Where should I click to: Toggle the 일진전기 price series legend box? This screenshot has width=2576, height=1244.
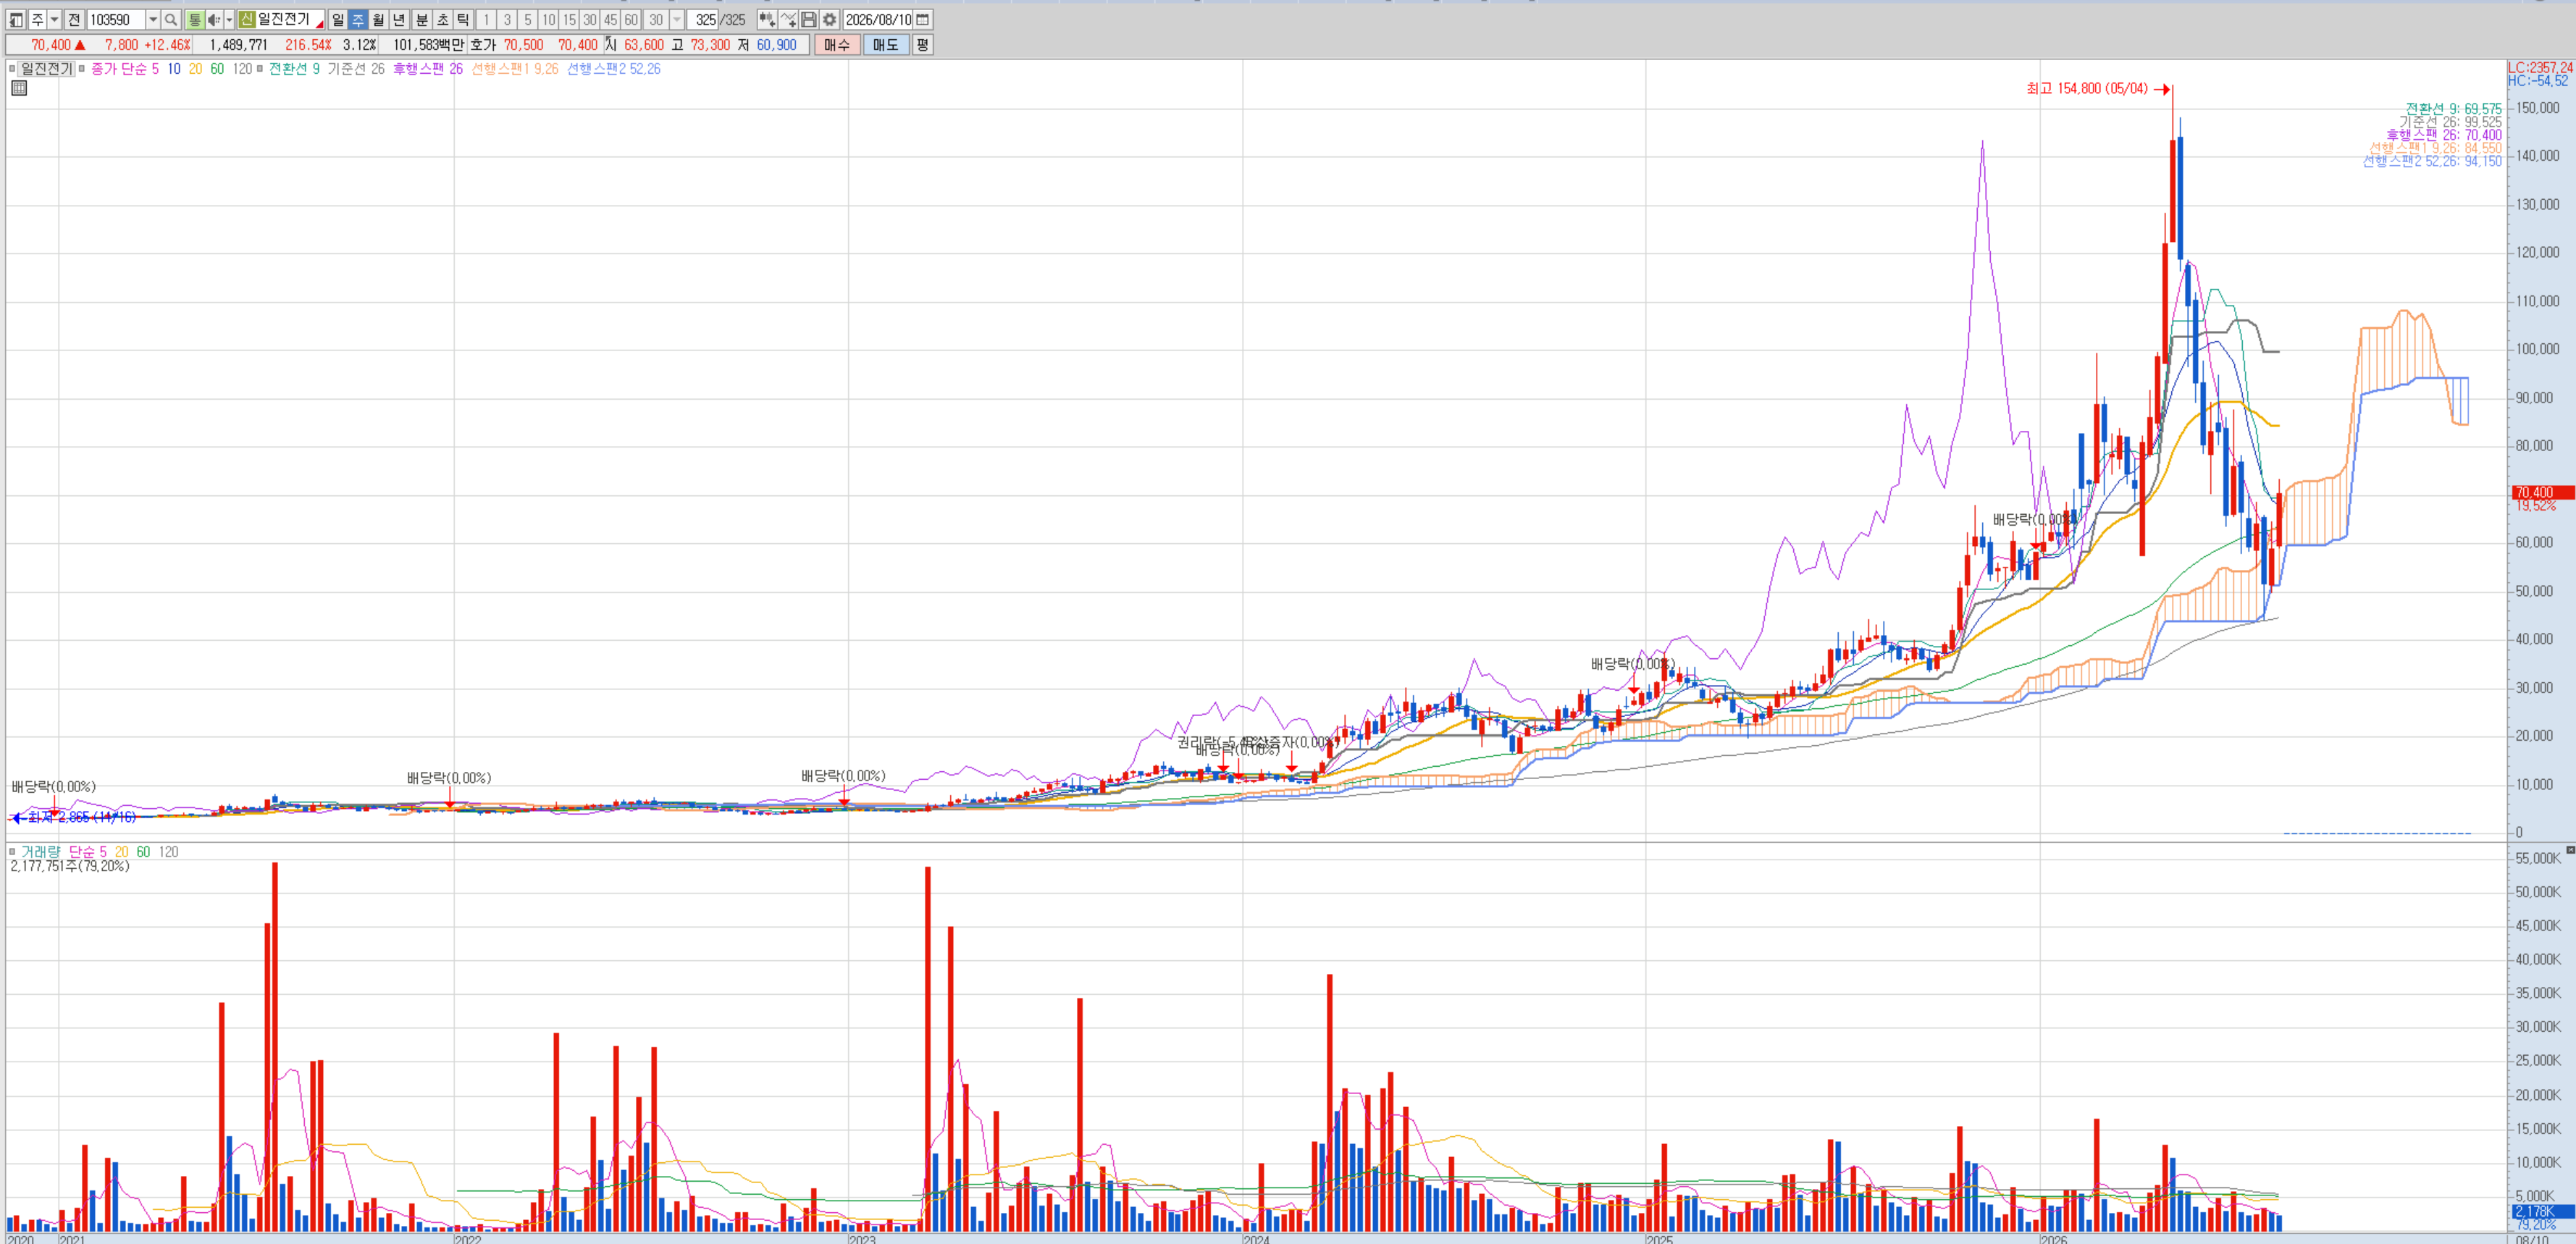(x=12, y=69)
